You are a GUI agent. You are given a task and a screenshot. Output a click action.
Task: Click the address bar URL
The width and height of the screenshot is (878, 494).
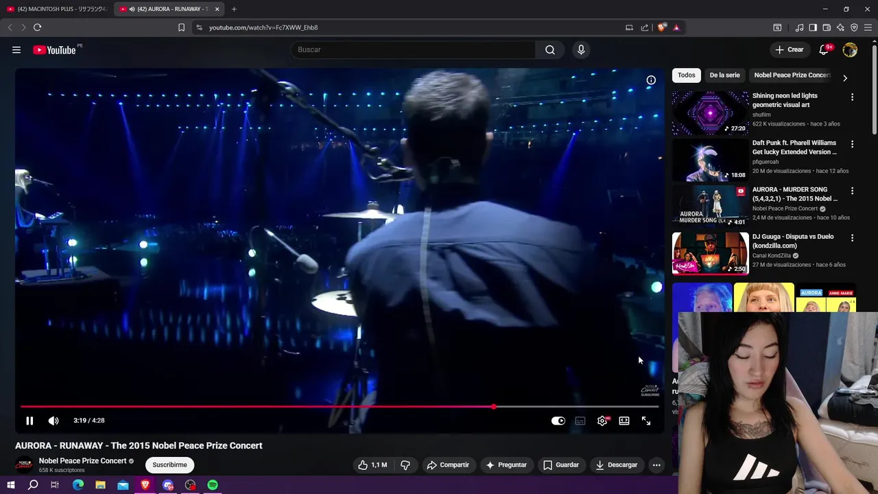(263, 27)
